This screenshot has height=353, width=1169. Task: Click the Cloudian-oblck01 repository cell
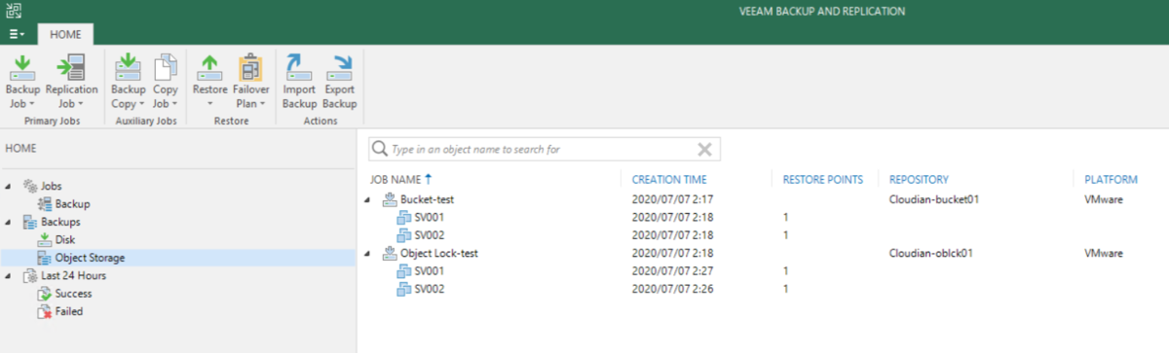coord(931,253)
